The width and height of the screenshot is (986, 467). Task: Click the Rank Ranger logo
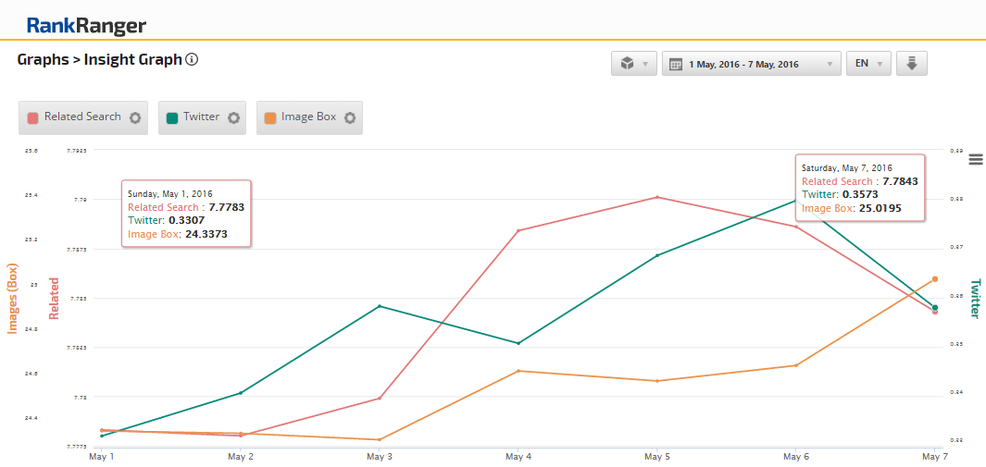[86, 26]
